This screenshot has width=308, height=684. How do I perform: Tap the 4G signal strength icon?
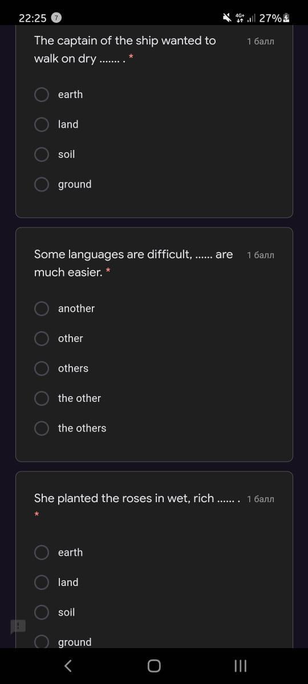point(245,18)
